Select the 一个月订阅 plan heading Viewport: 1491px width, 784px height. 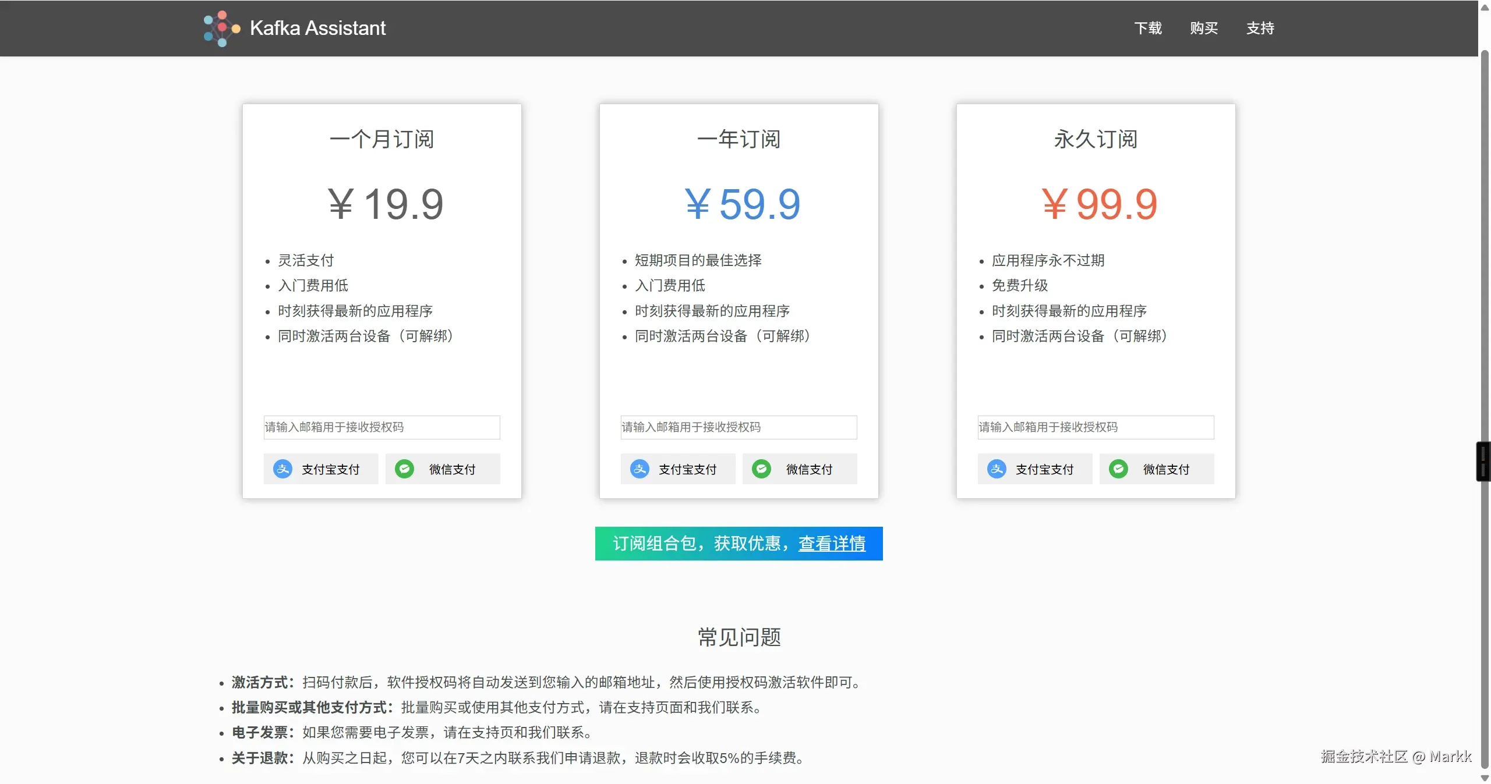coord(382,140)
